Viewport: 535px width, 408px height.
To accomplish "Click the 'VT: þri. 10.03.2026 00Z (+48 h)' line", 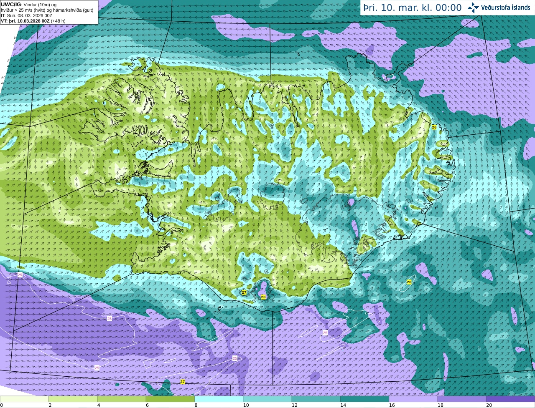I will [x=33, y=21].
